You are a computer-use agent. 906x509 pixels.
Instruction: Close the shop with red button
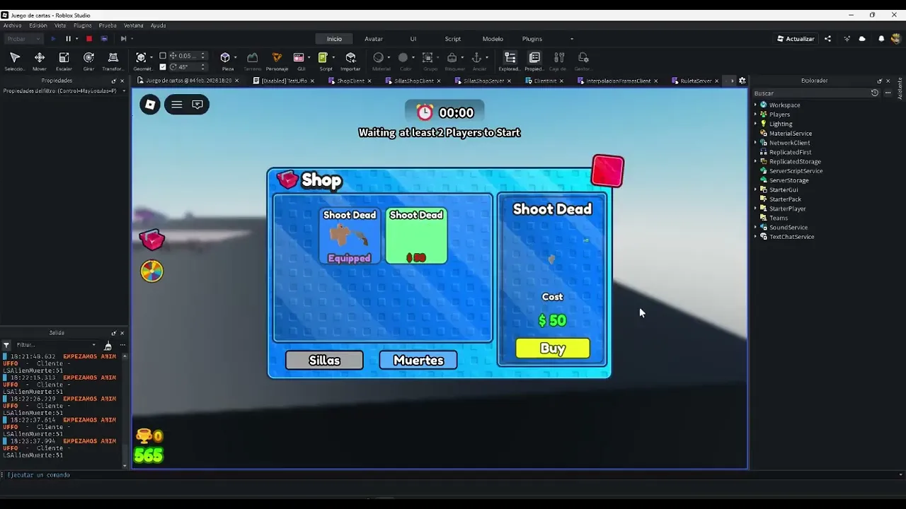[607, 171]
